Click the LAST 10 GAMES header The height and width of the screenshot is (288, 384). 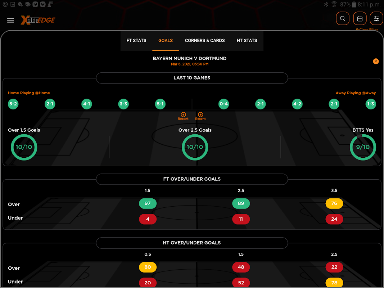click(x=192, y=78)
